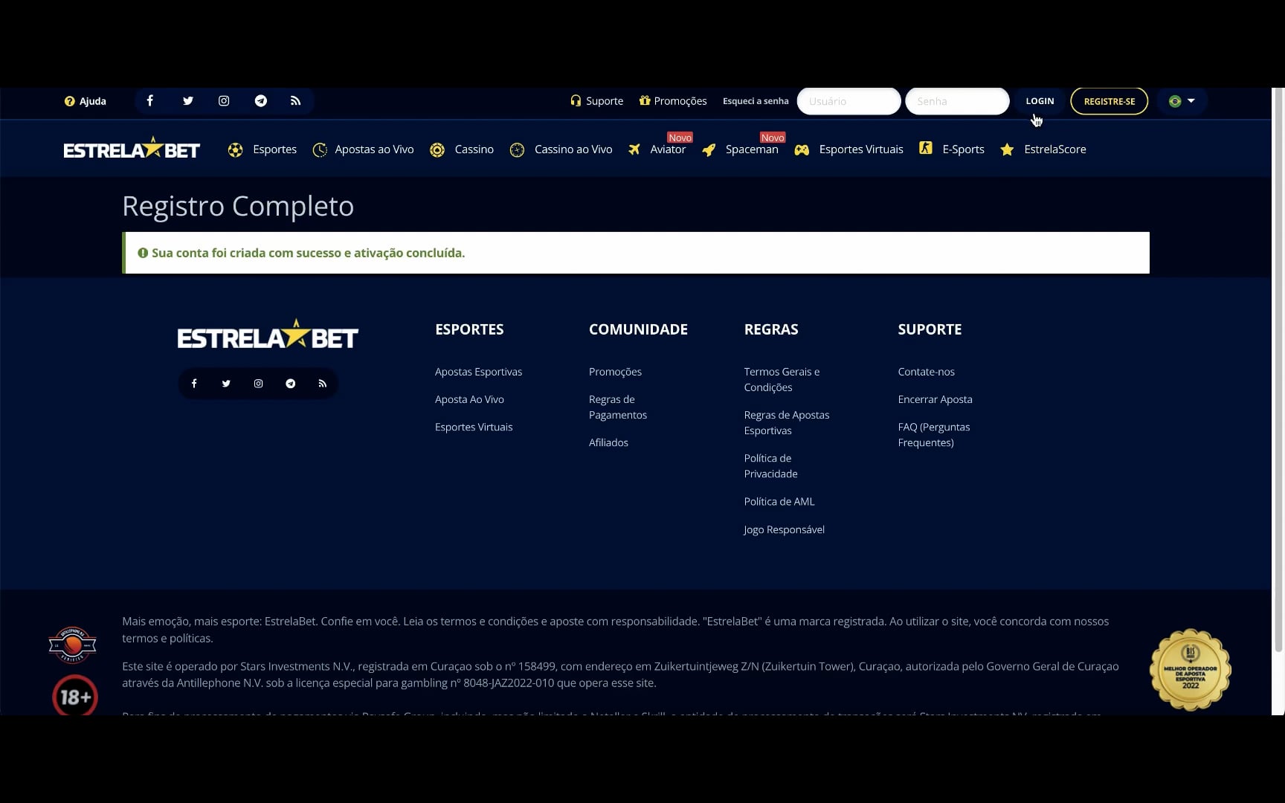Click the Registro Completo heading
1285x803 pixels.
click(x=238, y=206)
